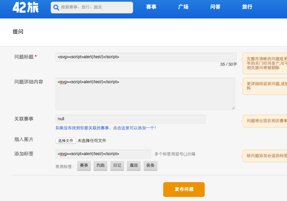Add the common tag 日记
Image resolution: width=287 pixels, height=201 pixels.
pos(117,165)
